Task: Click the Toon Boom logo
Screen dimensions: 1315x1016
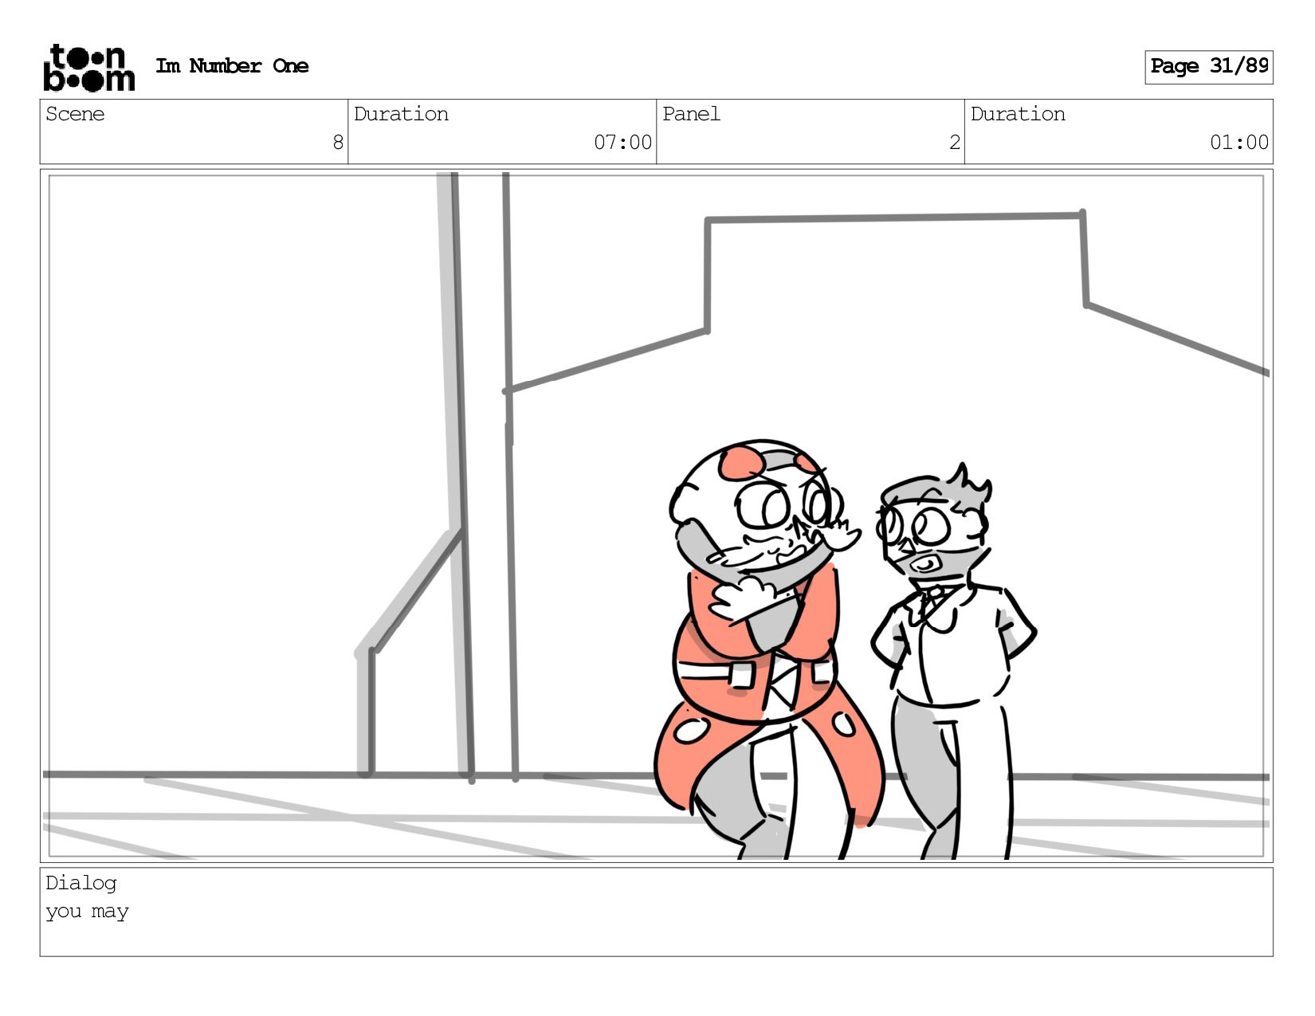Action: (x=88, y=68)
